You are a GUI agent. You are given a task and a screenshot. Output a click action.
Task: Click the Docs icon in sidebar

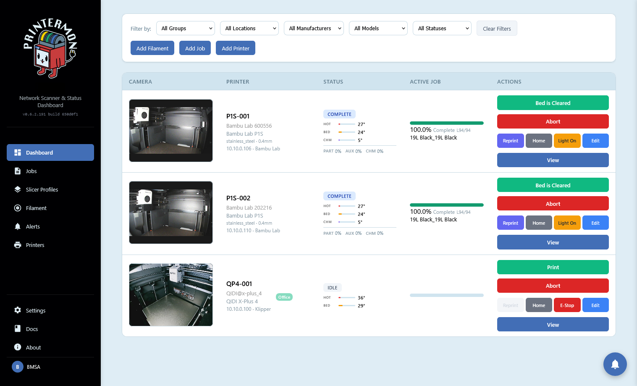point(17,329)
